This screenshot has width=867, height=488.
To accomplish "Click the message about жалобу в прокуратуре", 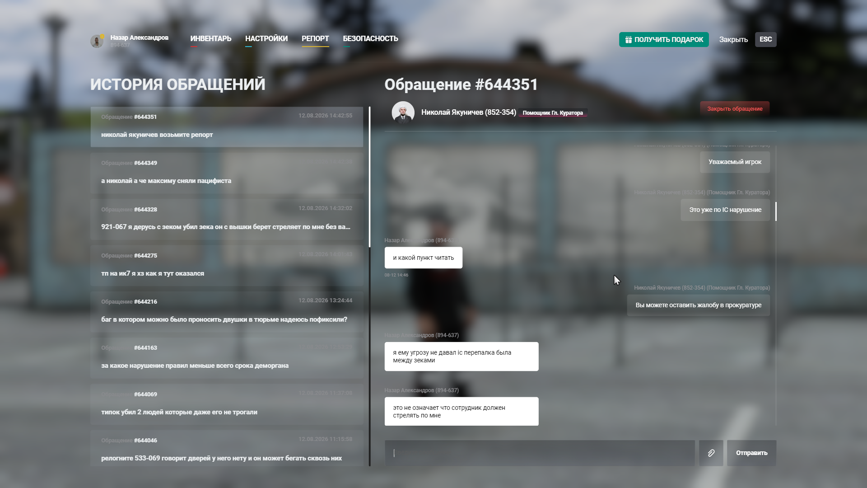I will pos(699,305).
